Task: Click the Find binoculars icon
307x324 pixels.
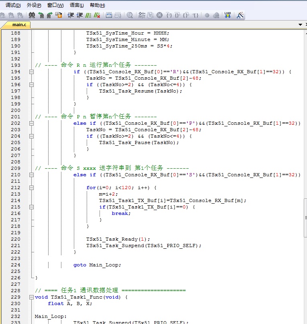Action: pos(32,15)
